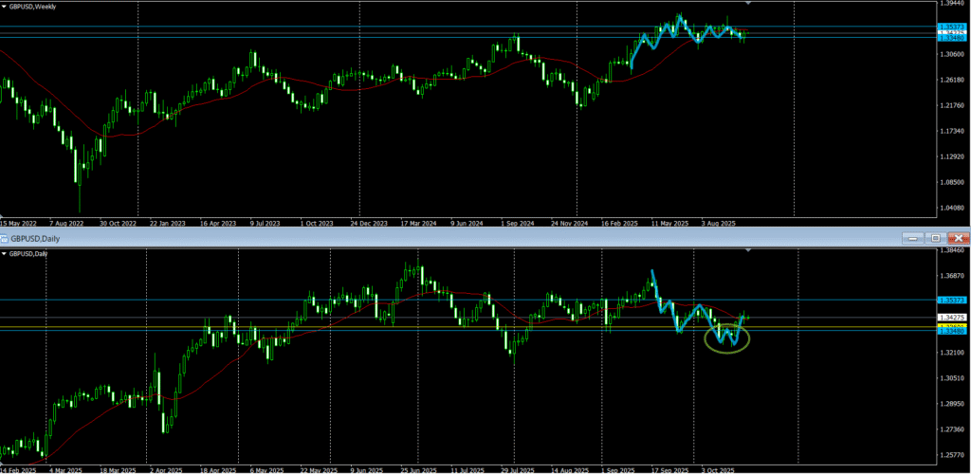Open the GBPUSD,Daily chart label arrow
971x474 pixels.
click(x=5, y=253)
